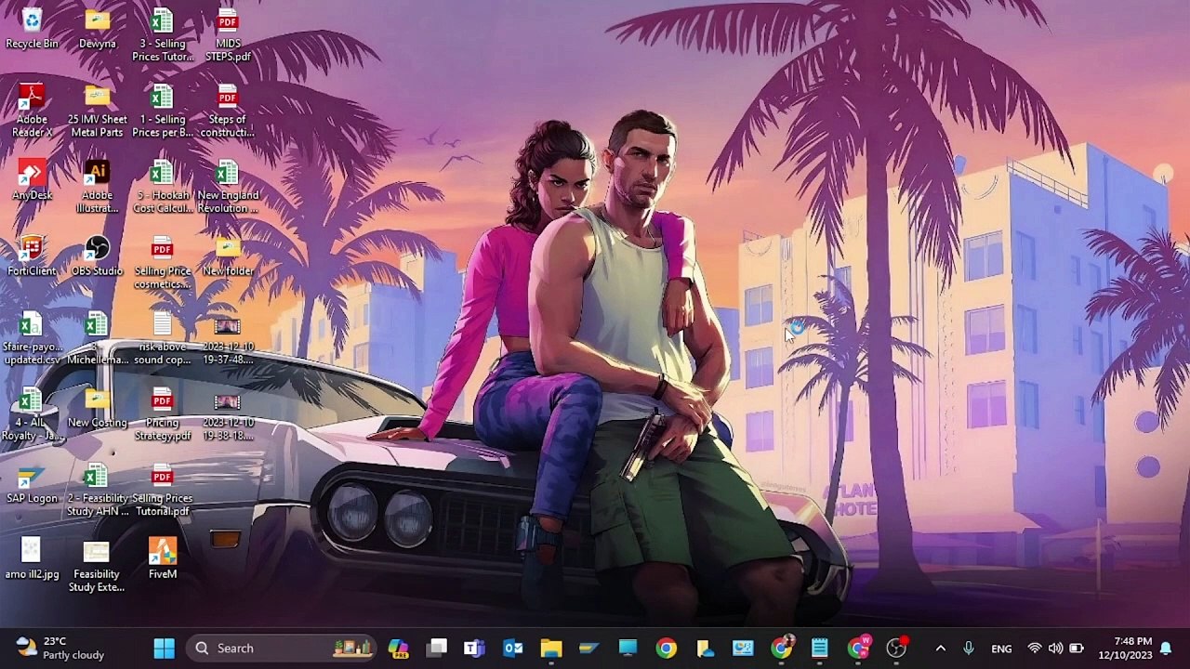This screenshot has height=669, width=1190.
Task: Select the FiveM shortcut icon
Action: (x=163, y=559)
